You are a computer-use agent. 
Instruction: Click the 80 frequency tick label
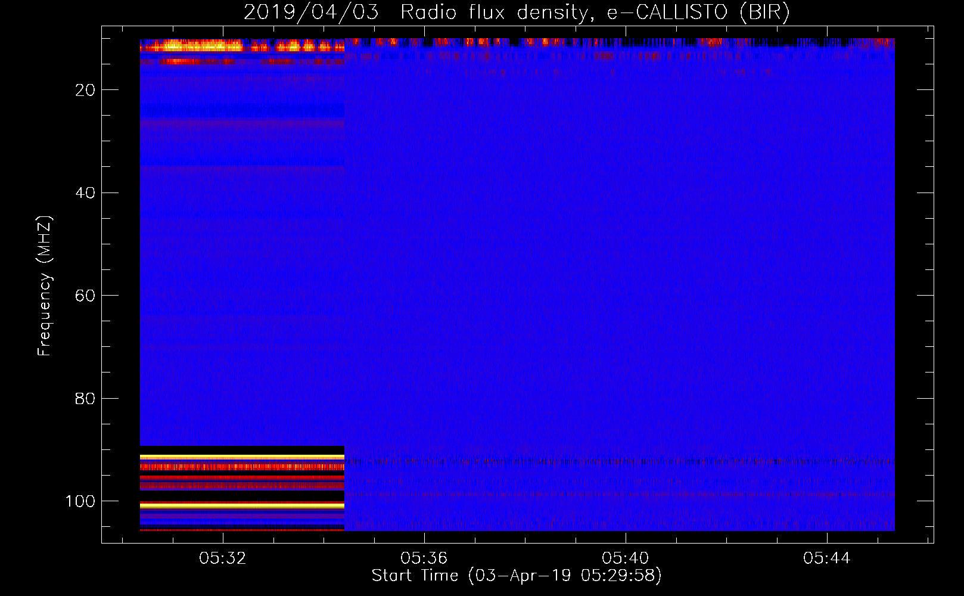85,399
